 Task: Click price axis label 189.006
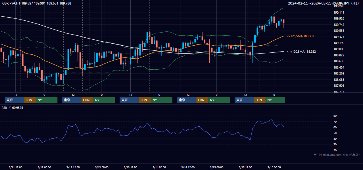[x=339, y=49]
